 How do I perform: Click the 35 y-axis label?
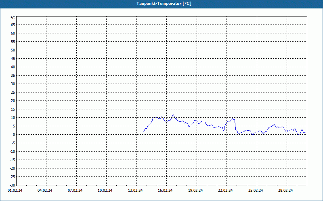[x=13, y=76]
